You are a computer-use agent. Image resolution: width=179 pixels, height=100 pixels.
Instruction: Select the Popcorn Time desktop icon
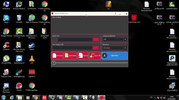click(x=6, y=73)
